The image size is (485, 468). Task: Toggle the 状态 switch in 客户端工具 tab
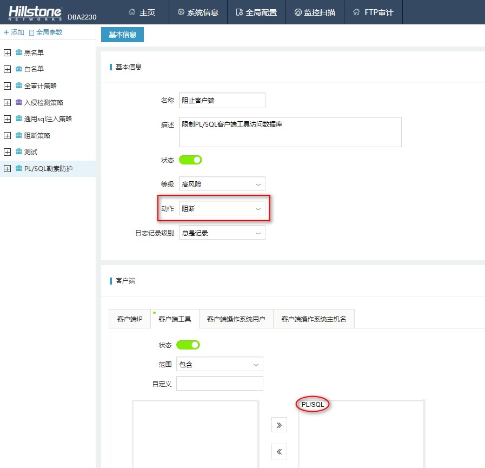pos(188,345)
